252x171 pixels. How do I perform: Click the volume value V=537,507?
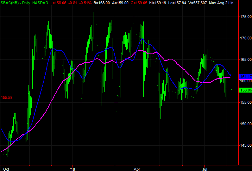click(x=197, y=3)
